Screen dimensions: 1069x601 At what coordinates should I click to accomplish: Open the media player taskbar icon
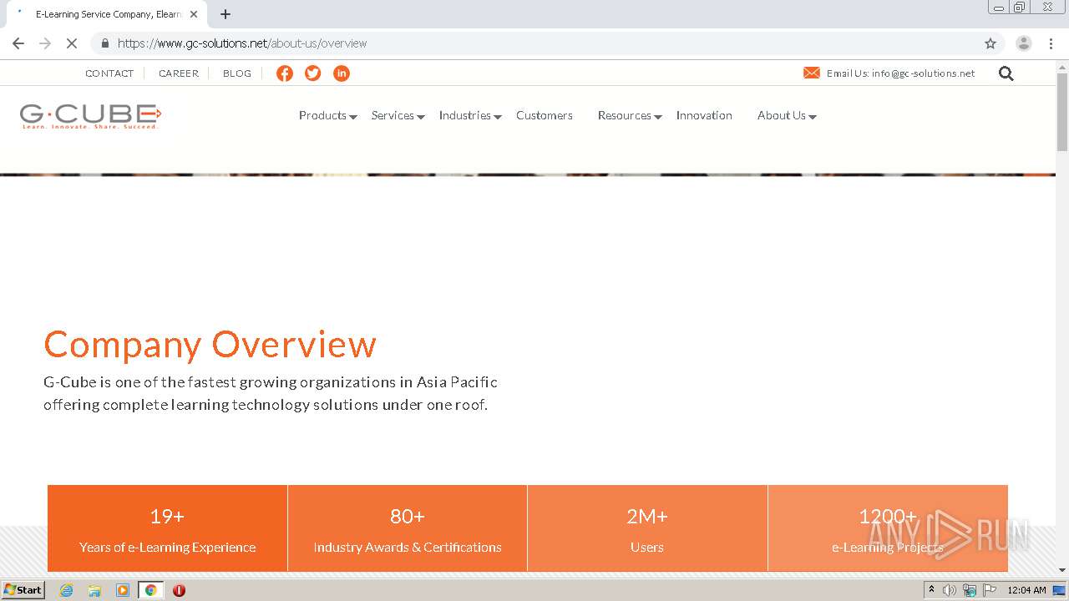pos(123,590)
